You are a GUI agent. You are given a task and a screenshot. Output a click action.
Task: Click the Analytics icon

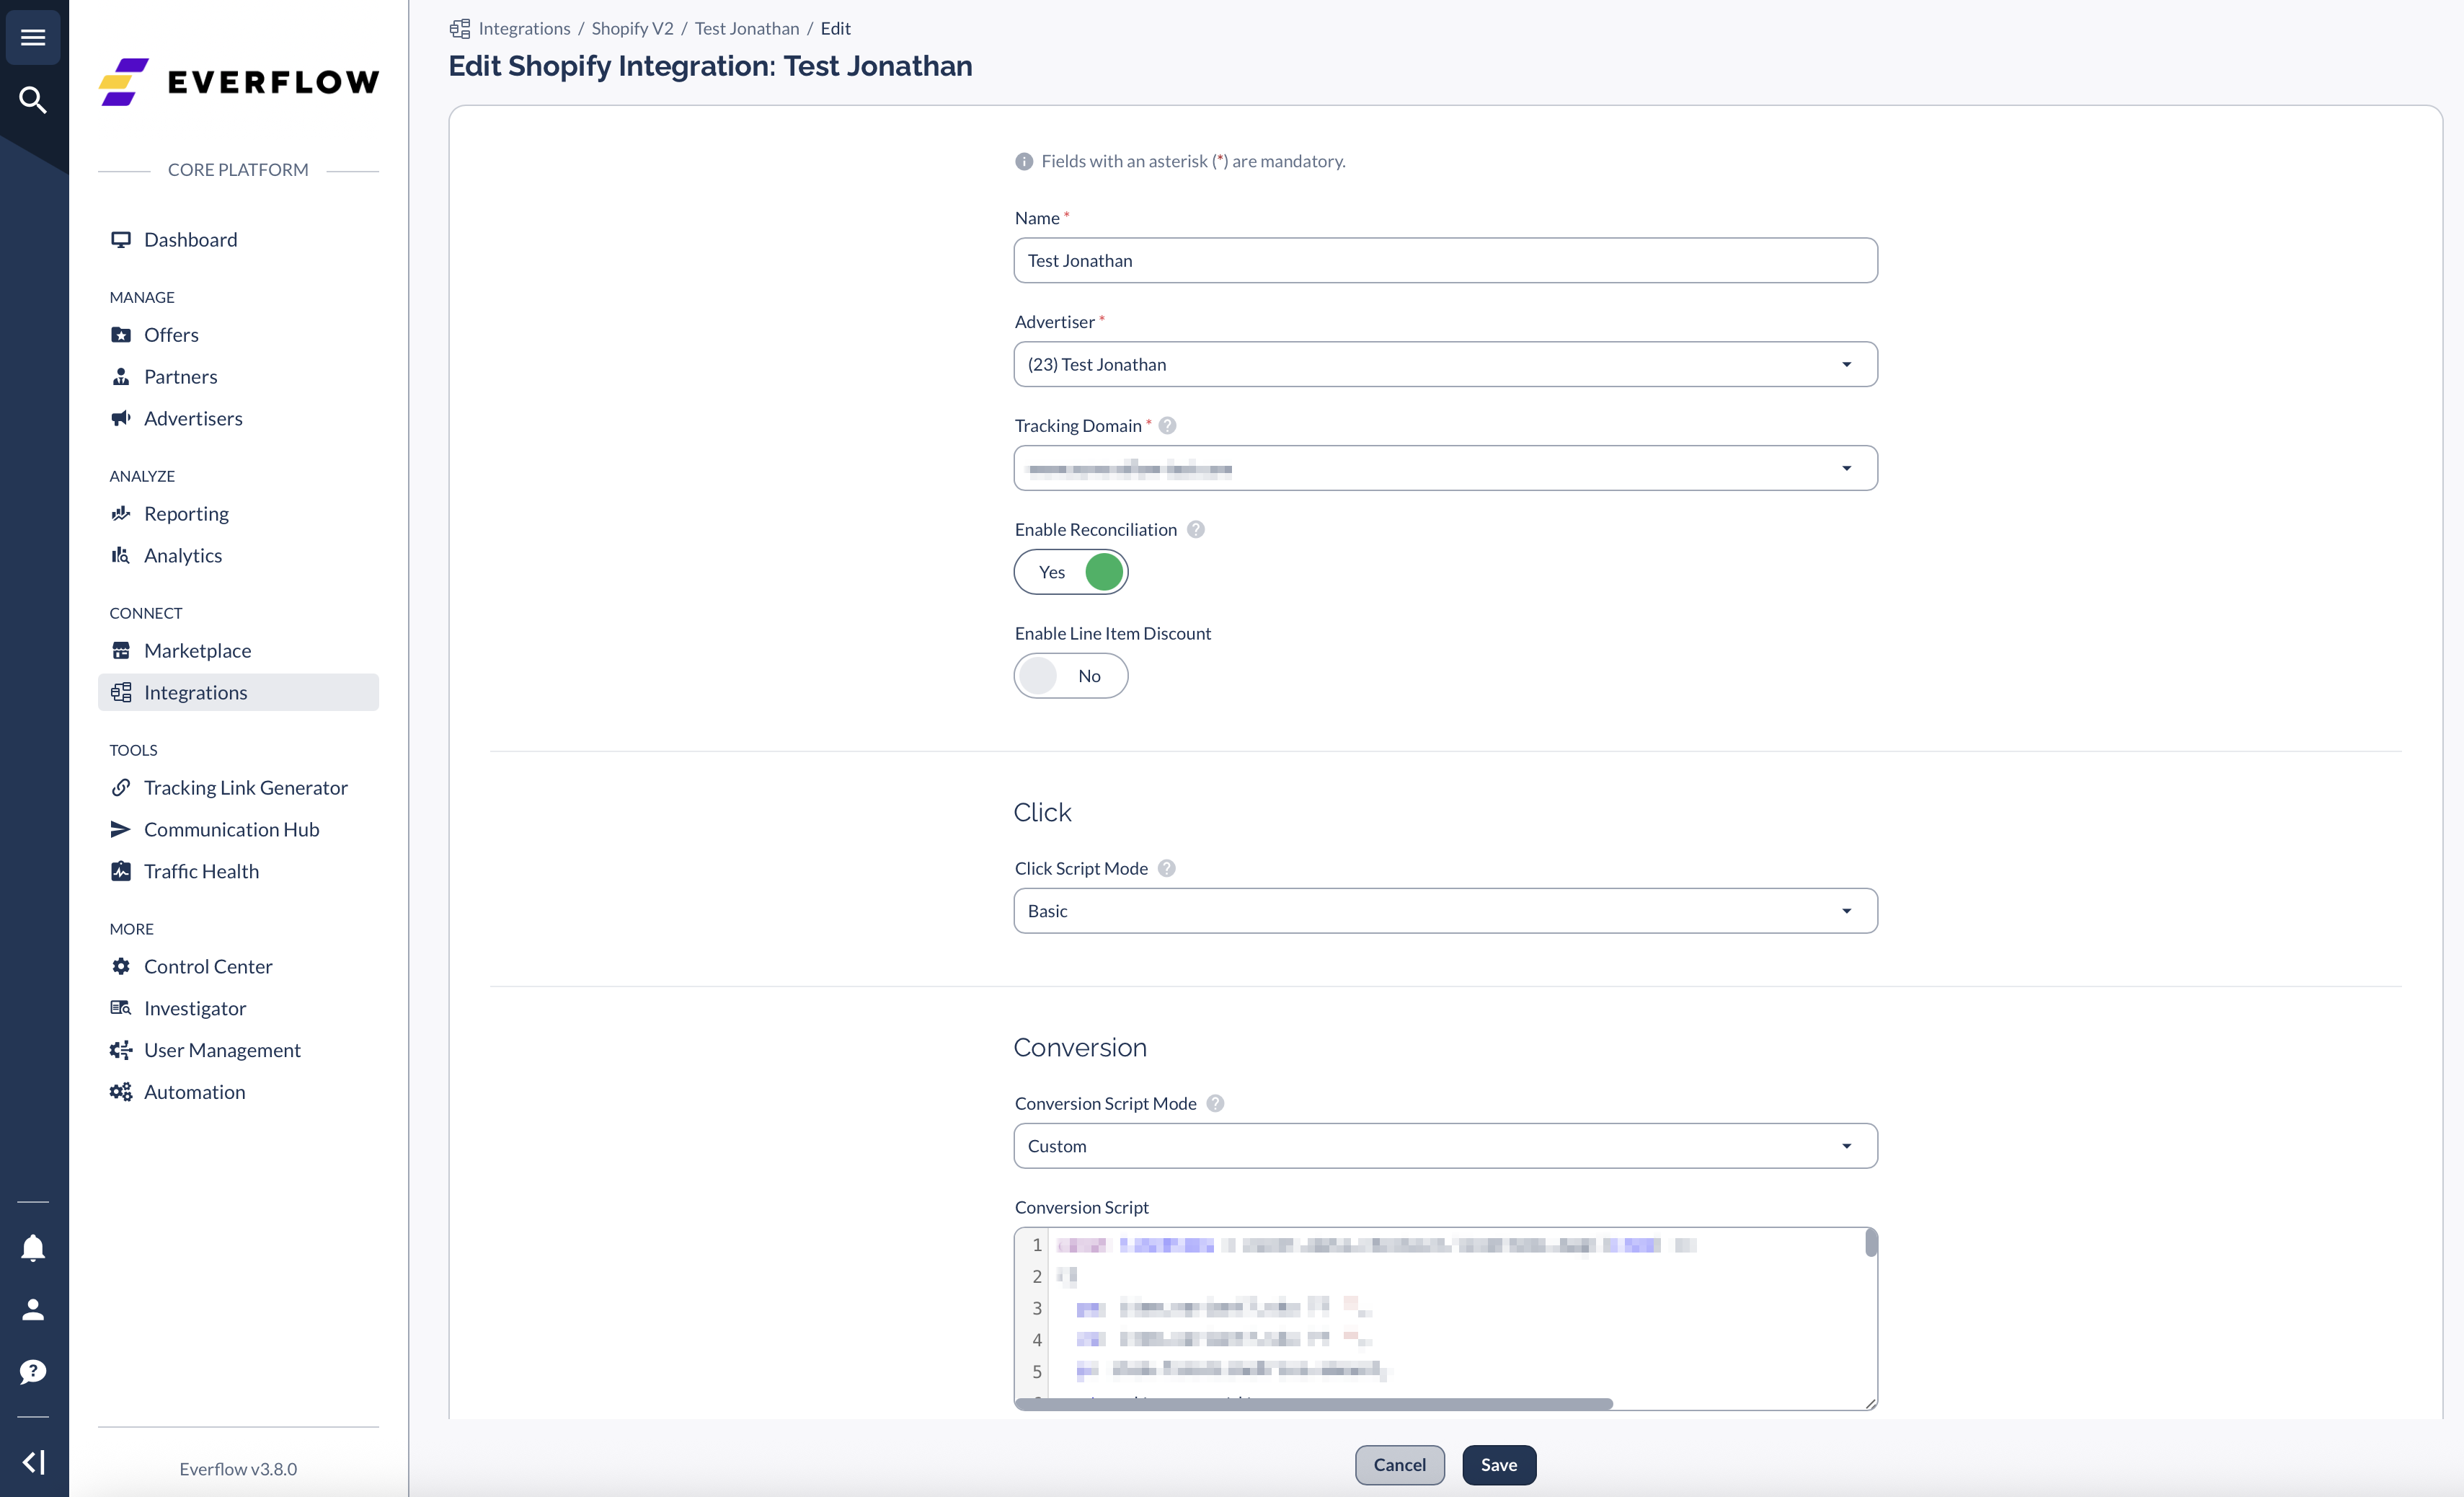121,555
